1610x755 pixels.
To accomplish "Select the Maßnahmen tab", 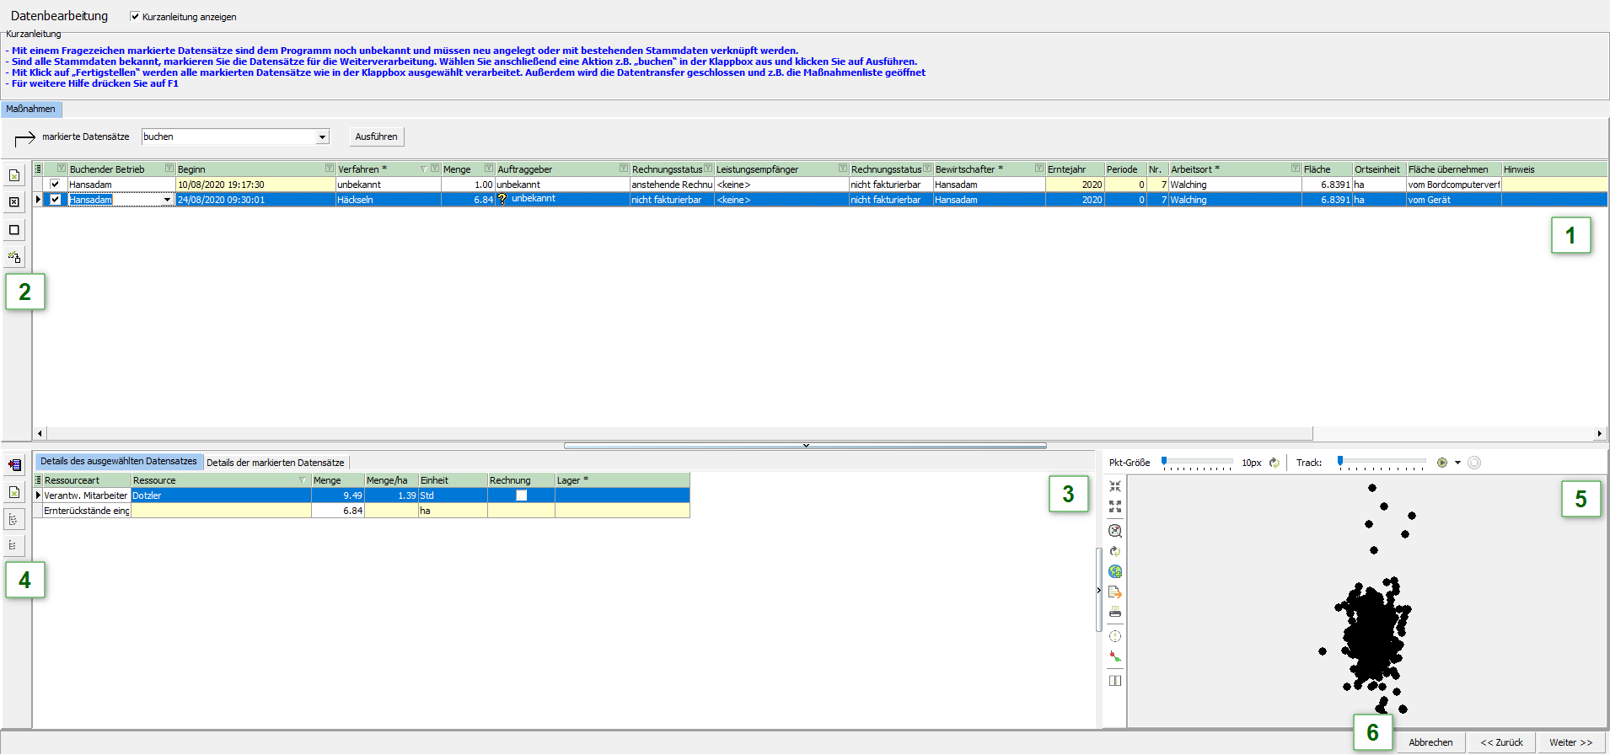I will (31, 109).
